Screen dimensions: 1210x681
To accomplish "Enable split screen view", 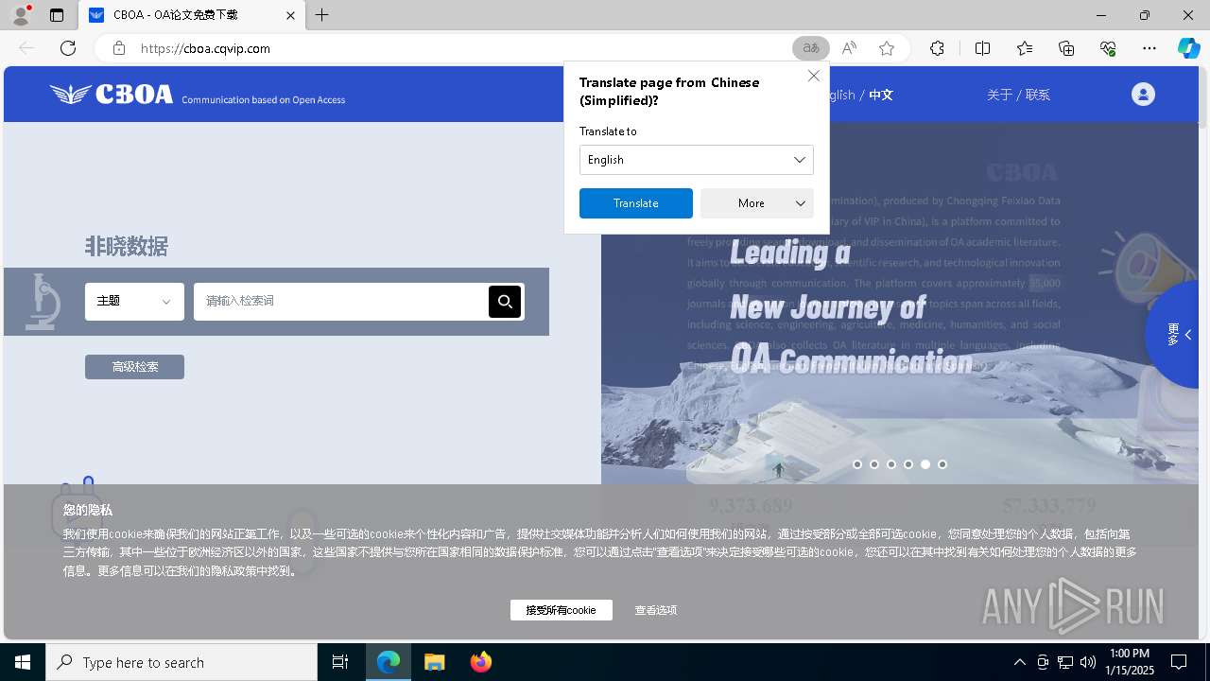I will 982,48.
